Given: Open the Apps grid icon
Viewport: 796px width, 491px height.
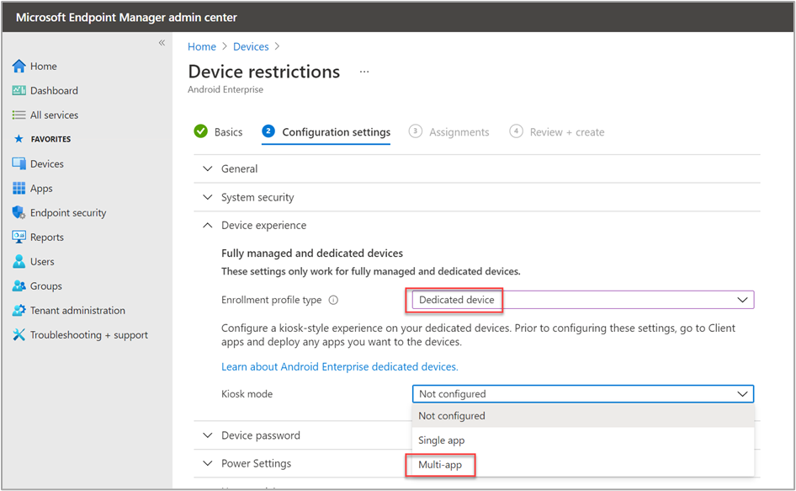Looking at the screenshot, I should pyautogui.click(x=19, y=188).
